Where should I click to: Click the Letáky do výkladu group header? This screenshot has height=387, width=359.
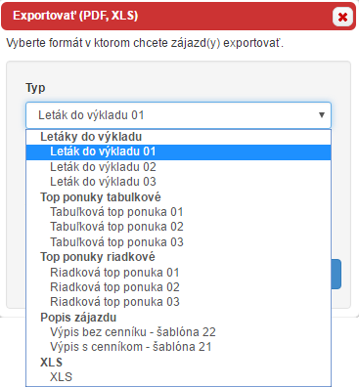(91, 137)
